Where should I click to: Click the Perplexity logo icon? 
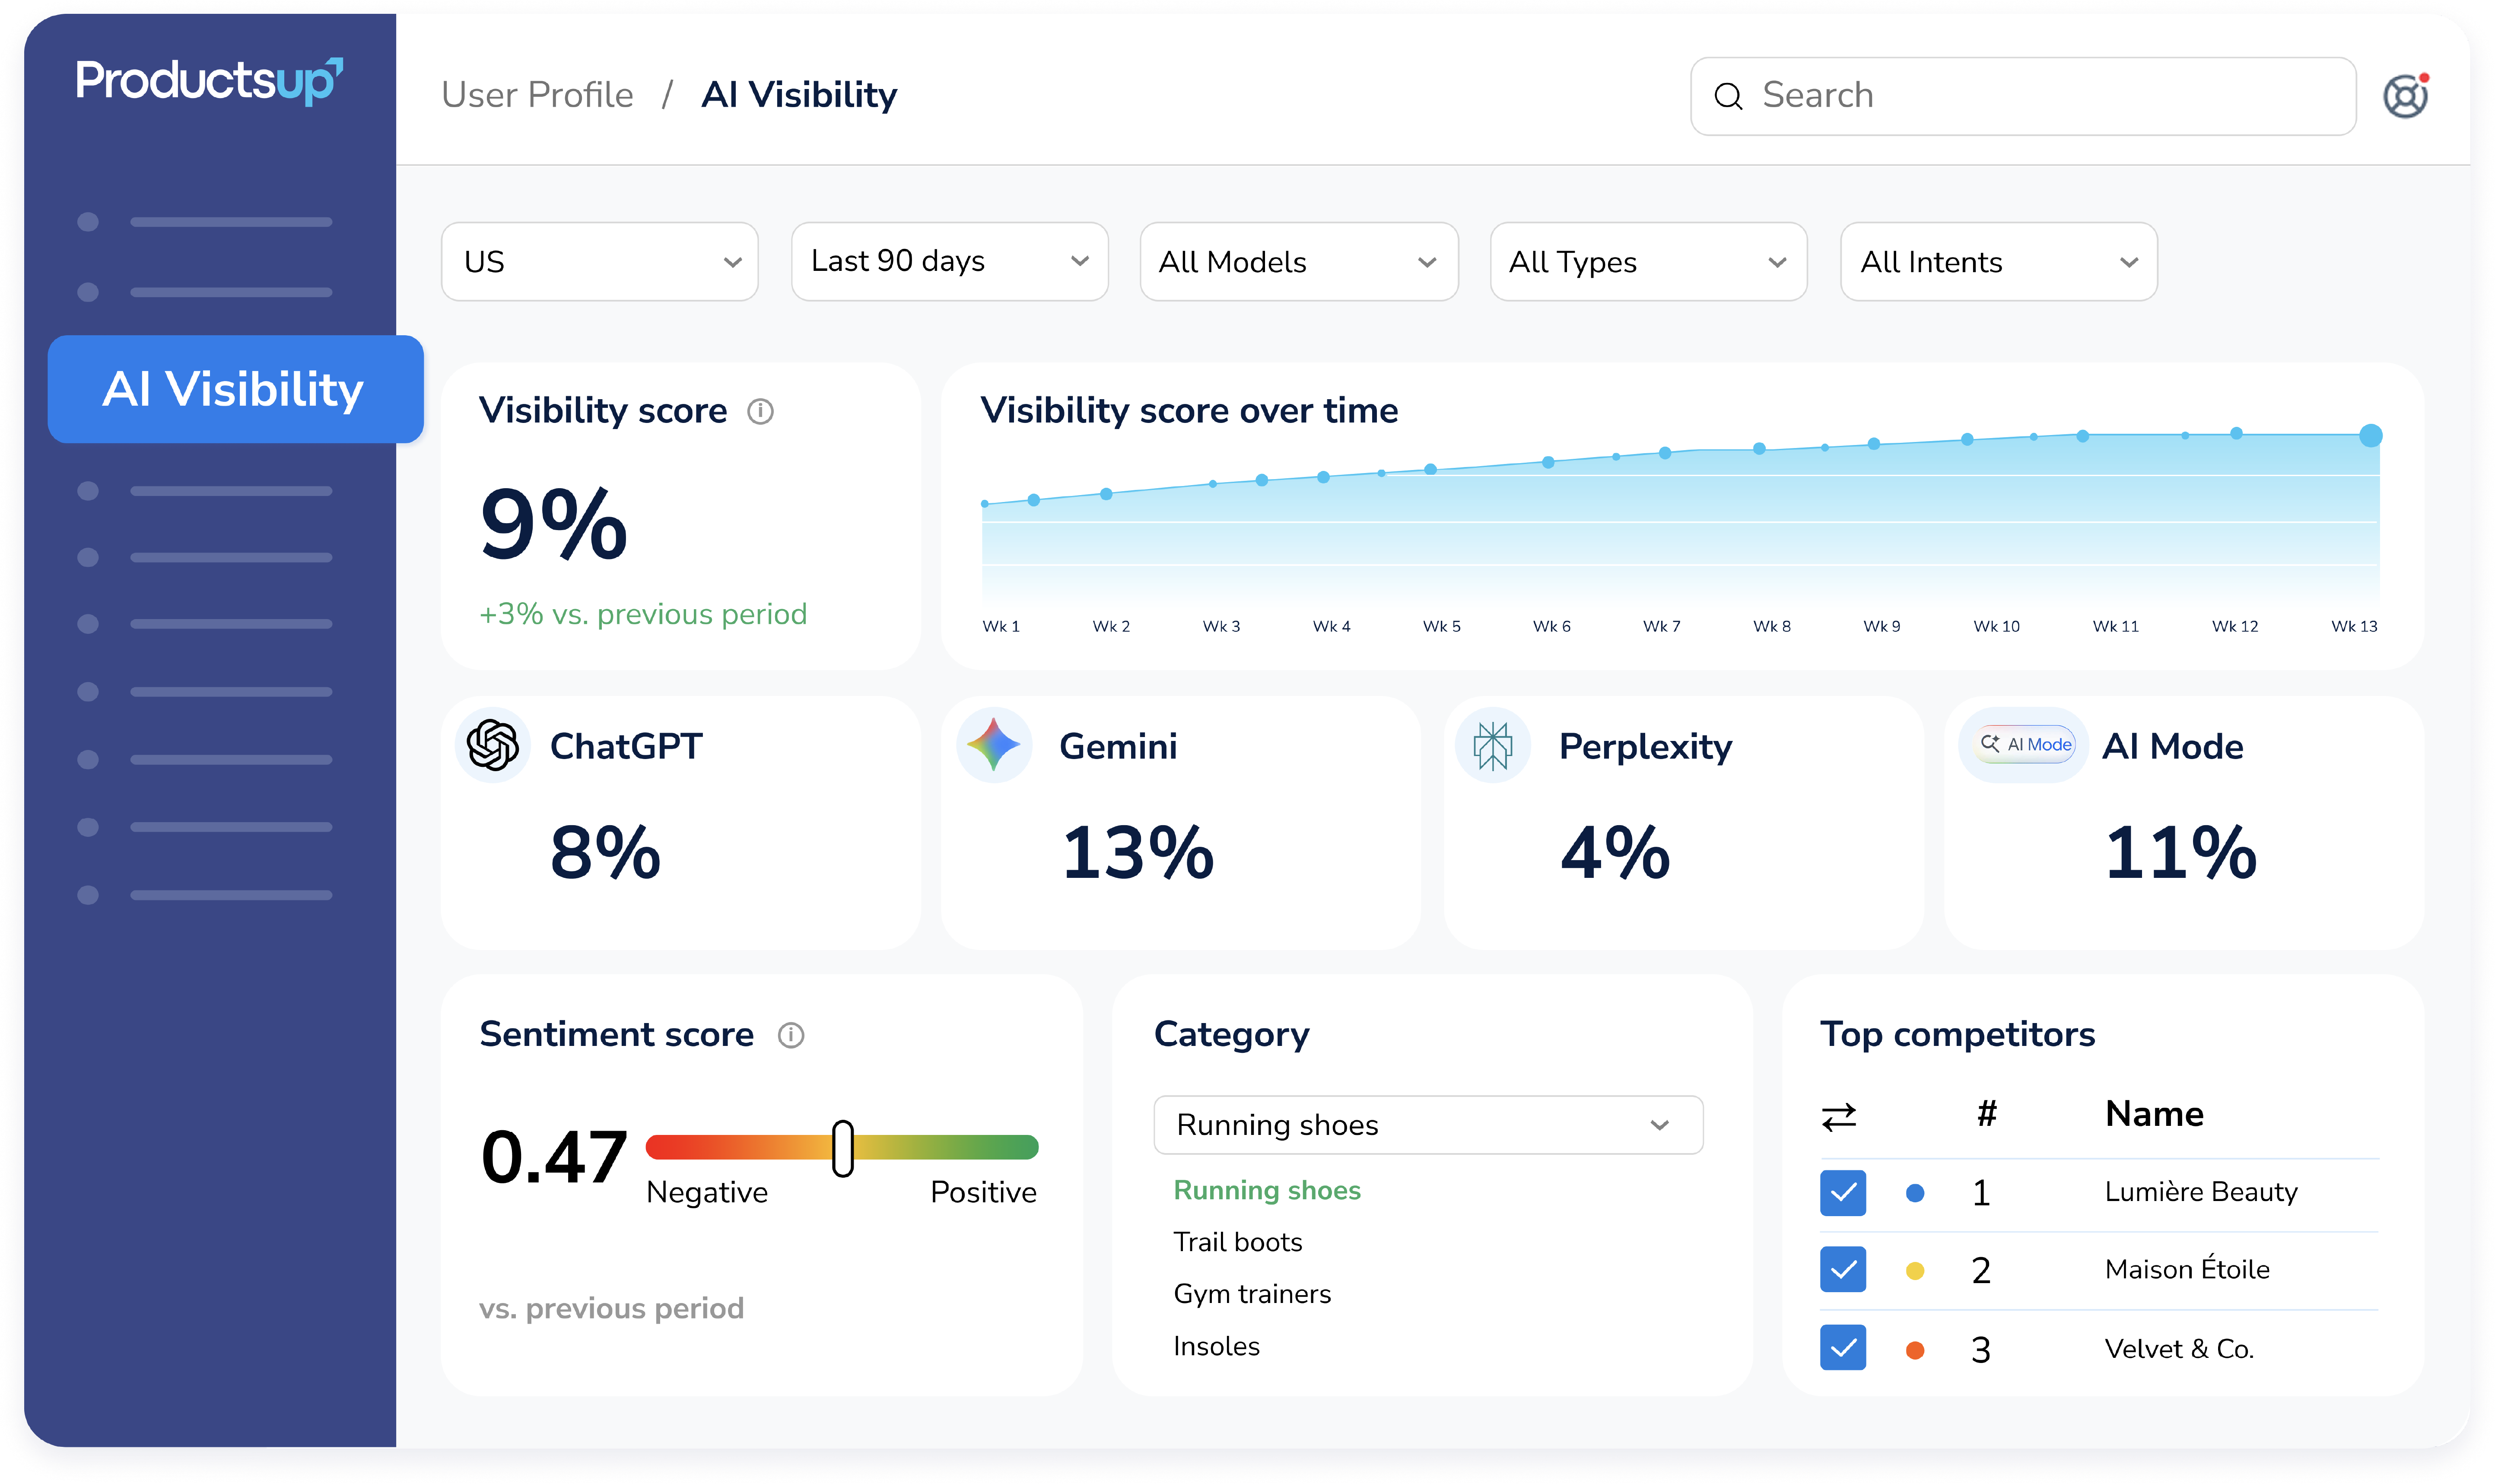(x=1493, y=745)
